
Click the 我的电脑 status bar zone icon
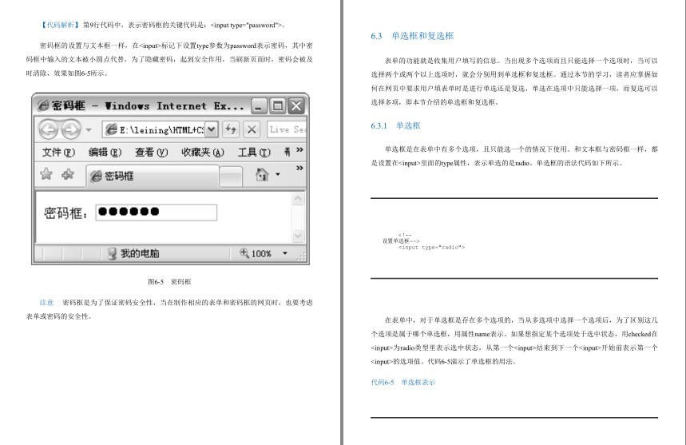pyautogui.click(x=112, y=253)
